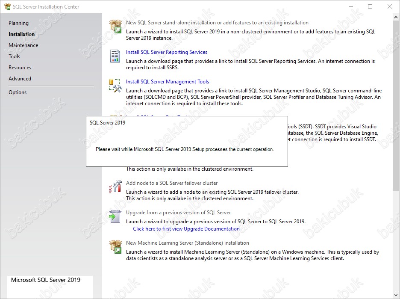The height and width of the screenshot is (299, 400).
Task: Click the Add node failover cluster tools icon
Action: click(115, 187)
